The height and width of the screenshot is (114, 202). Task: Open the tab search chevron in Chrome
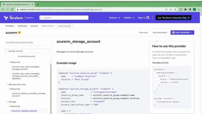[x=199, y=4]
